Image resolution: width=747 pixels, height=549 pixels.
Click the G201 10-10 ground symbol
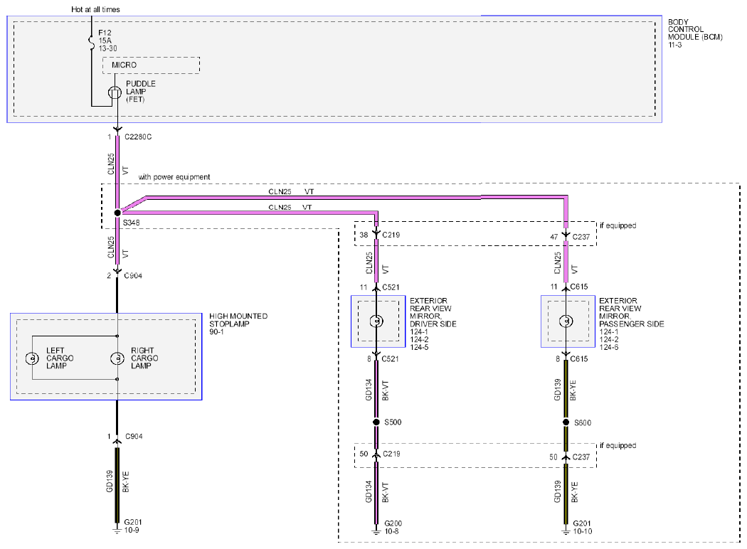point(566,531)
